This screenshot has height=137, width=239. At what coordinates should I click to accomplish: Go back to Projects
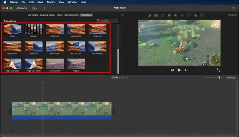click(x=21, y=8)
